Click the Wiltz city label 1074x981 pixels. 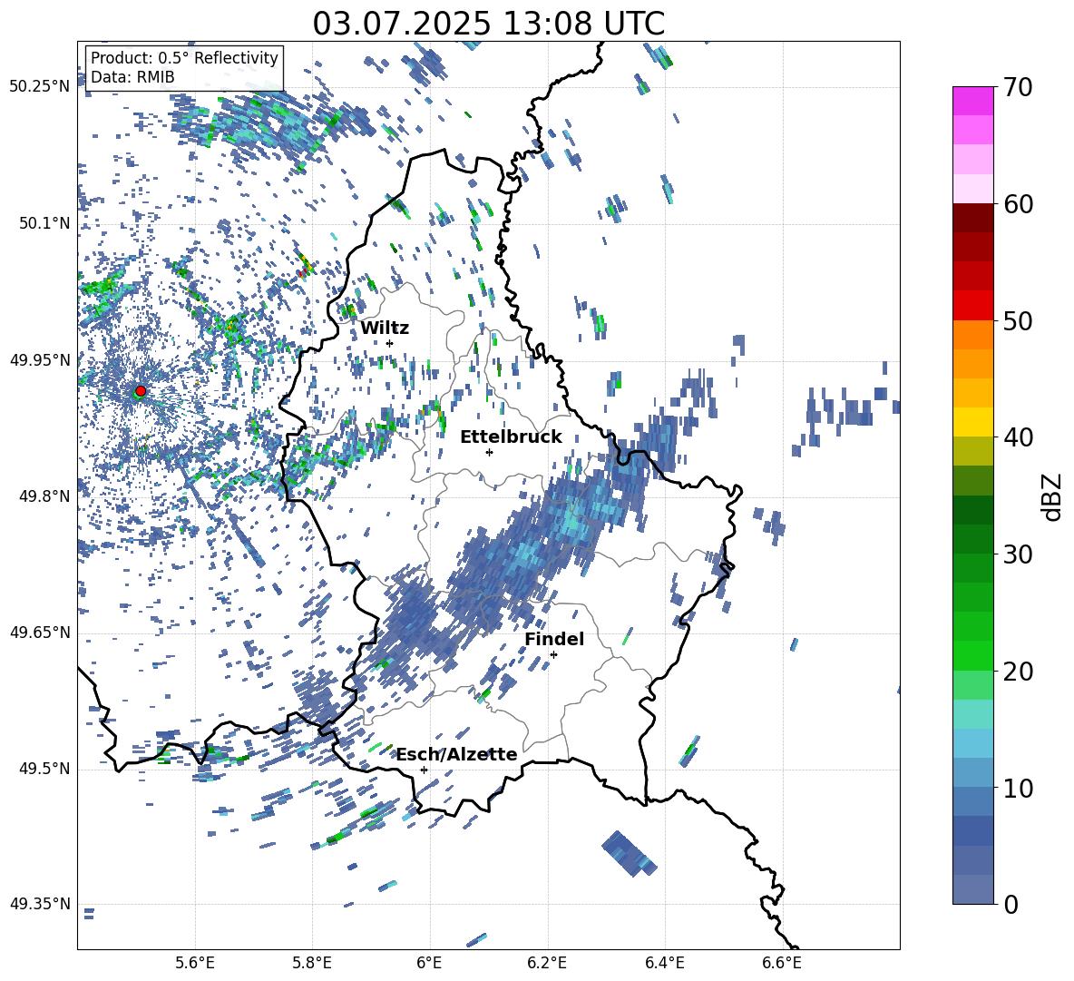385,329
